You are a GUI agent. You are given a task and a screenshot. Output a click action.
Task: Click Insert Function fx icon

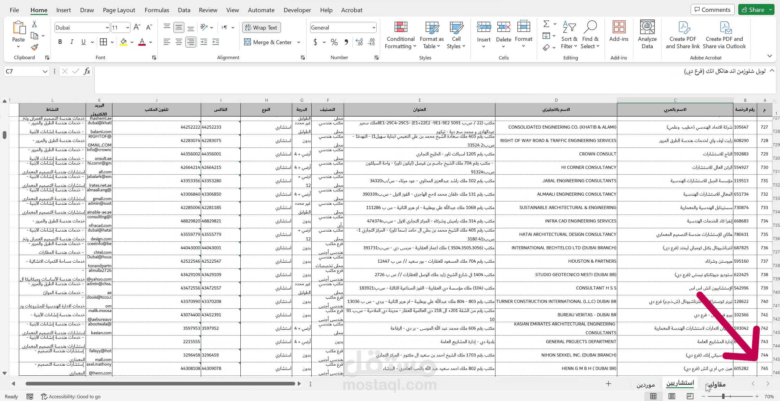point(87,71)
